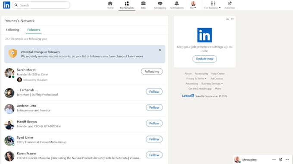Follow Karen Frame
Viewport: 293px width, 164px height.
pos(154,155)
